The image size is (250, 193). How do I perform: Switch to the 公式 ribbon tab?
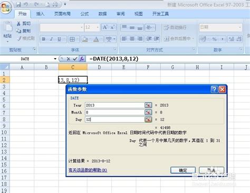[x=84, y=14]
